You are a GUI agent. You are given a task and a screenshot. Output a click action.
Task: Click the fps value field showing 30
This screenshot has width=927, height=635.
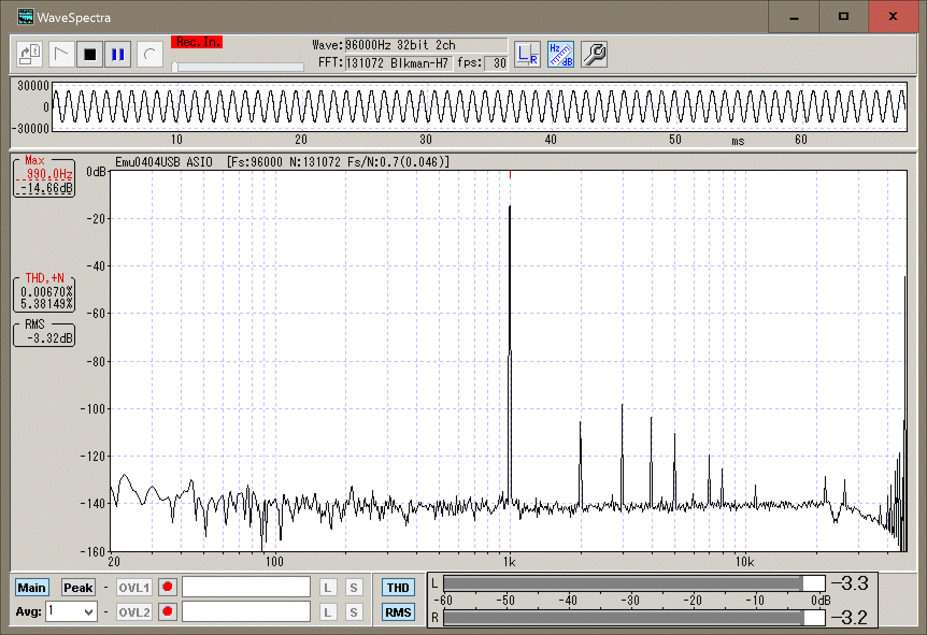pyautogui.click(x=496, y=63)
